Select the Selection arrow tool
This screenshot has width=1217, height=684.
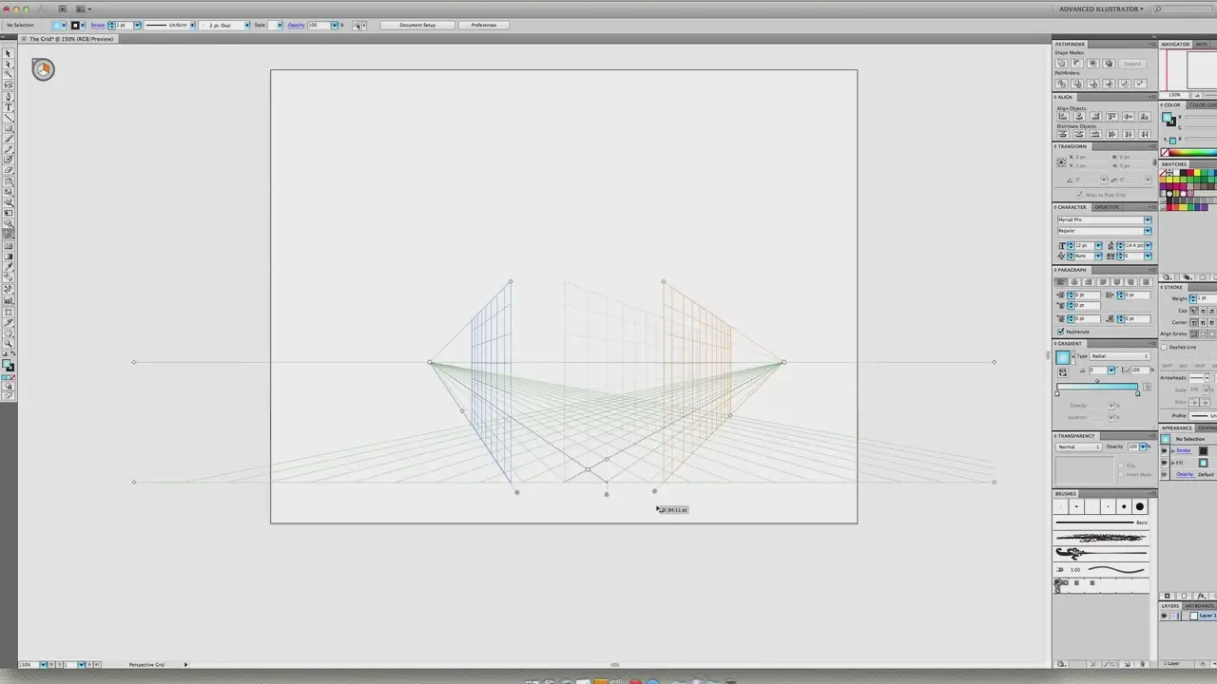(x=9, y=53)
